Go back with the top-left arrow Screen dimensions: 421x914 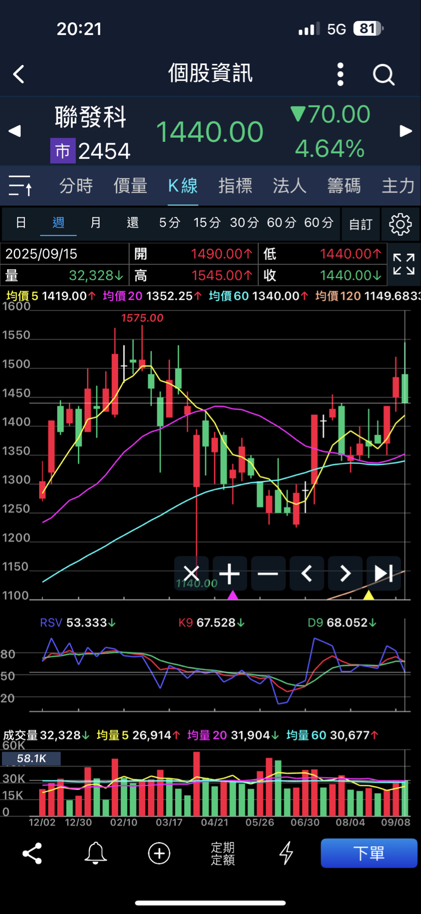18,74
